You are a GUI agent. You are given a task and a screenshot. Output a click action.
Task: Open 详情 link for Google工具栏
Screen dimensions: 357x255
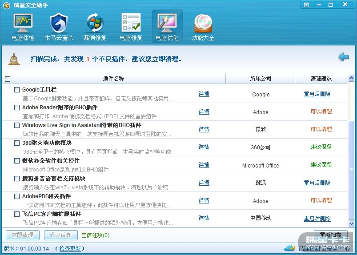pos(204,94)
